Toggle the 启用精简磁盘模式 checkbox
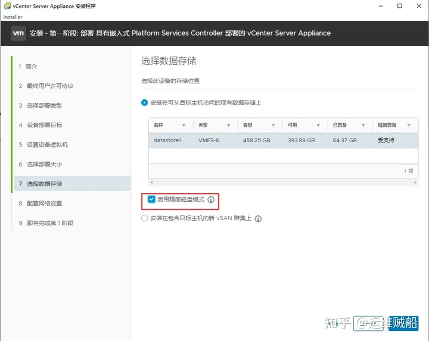Screen dimensions: 429x341 click(151, 199)
